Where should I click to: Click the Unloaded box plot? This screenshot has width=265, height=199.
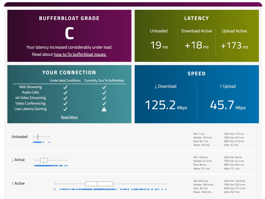tap(41, 137)
